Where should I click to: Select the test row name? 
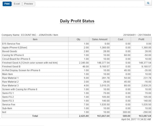tap(4, 112)
